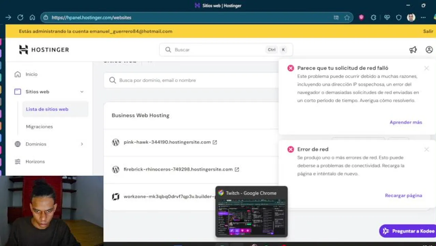Click the Hostinger logo
This screenshot has width=436, height=246.
[x=44, y=50]
